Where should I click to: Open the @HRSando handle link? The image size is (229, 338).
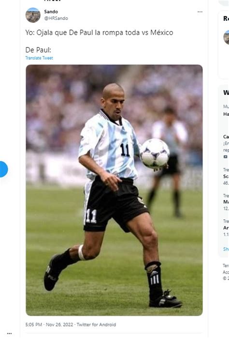coord(56,18)
